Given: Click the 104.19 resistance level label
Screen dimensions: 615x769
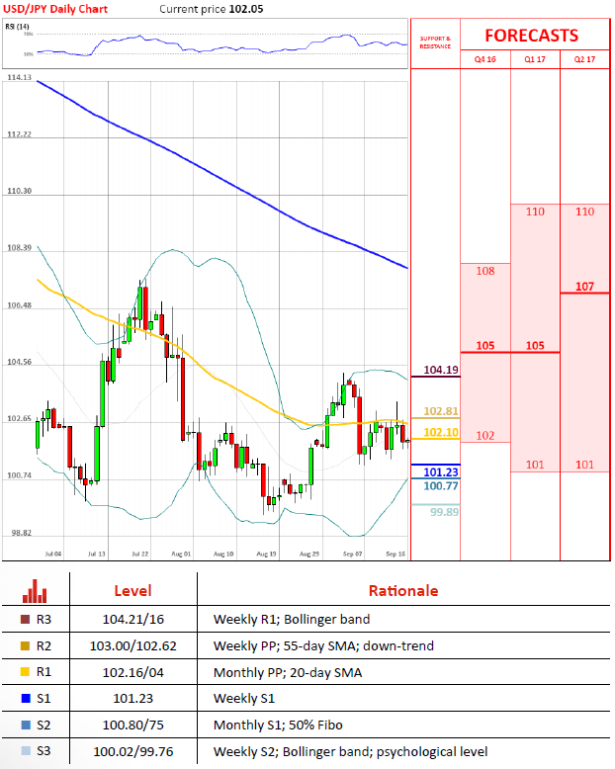Looking at the screenshot, I should tap(441, 370).
